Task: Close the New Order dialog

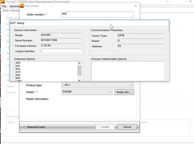Action: 135,6
